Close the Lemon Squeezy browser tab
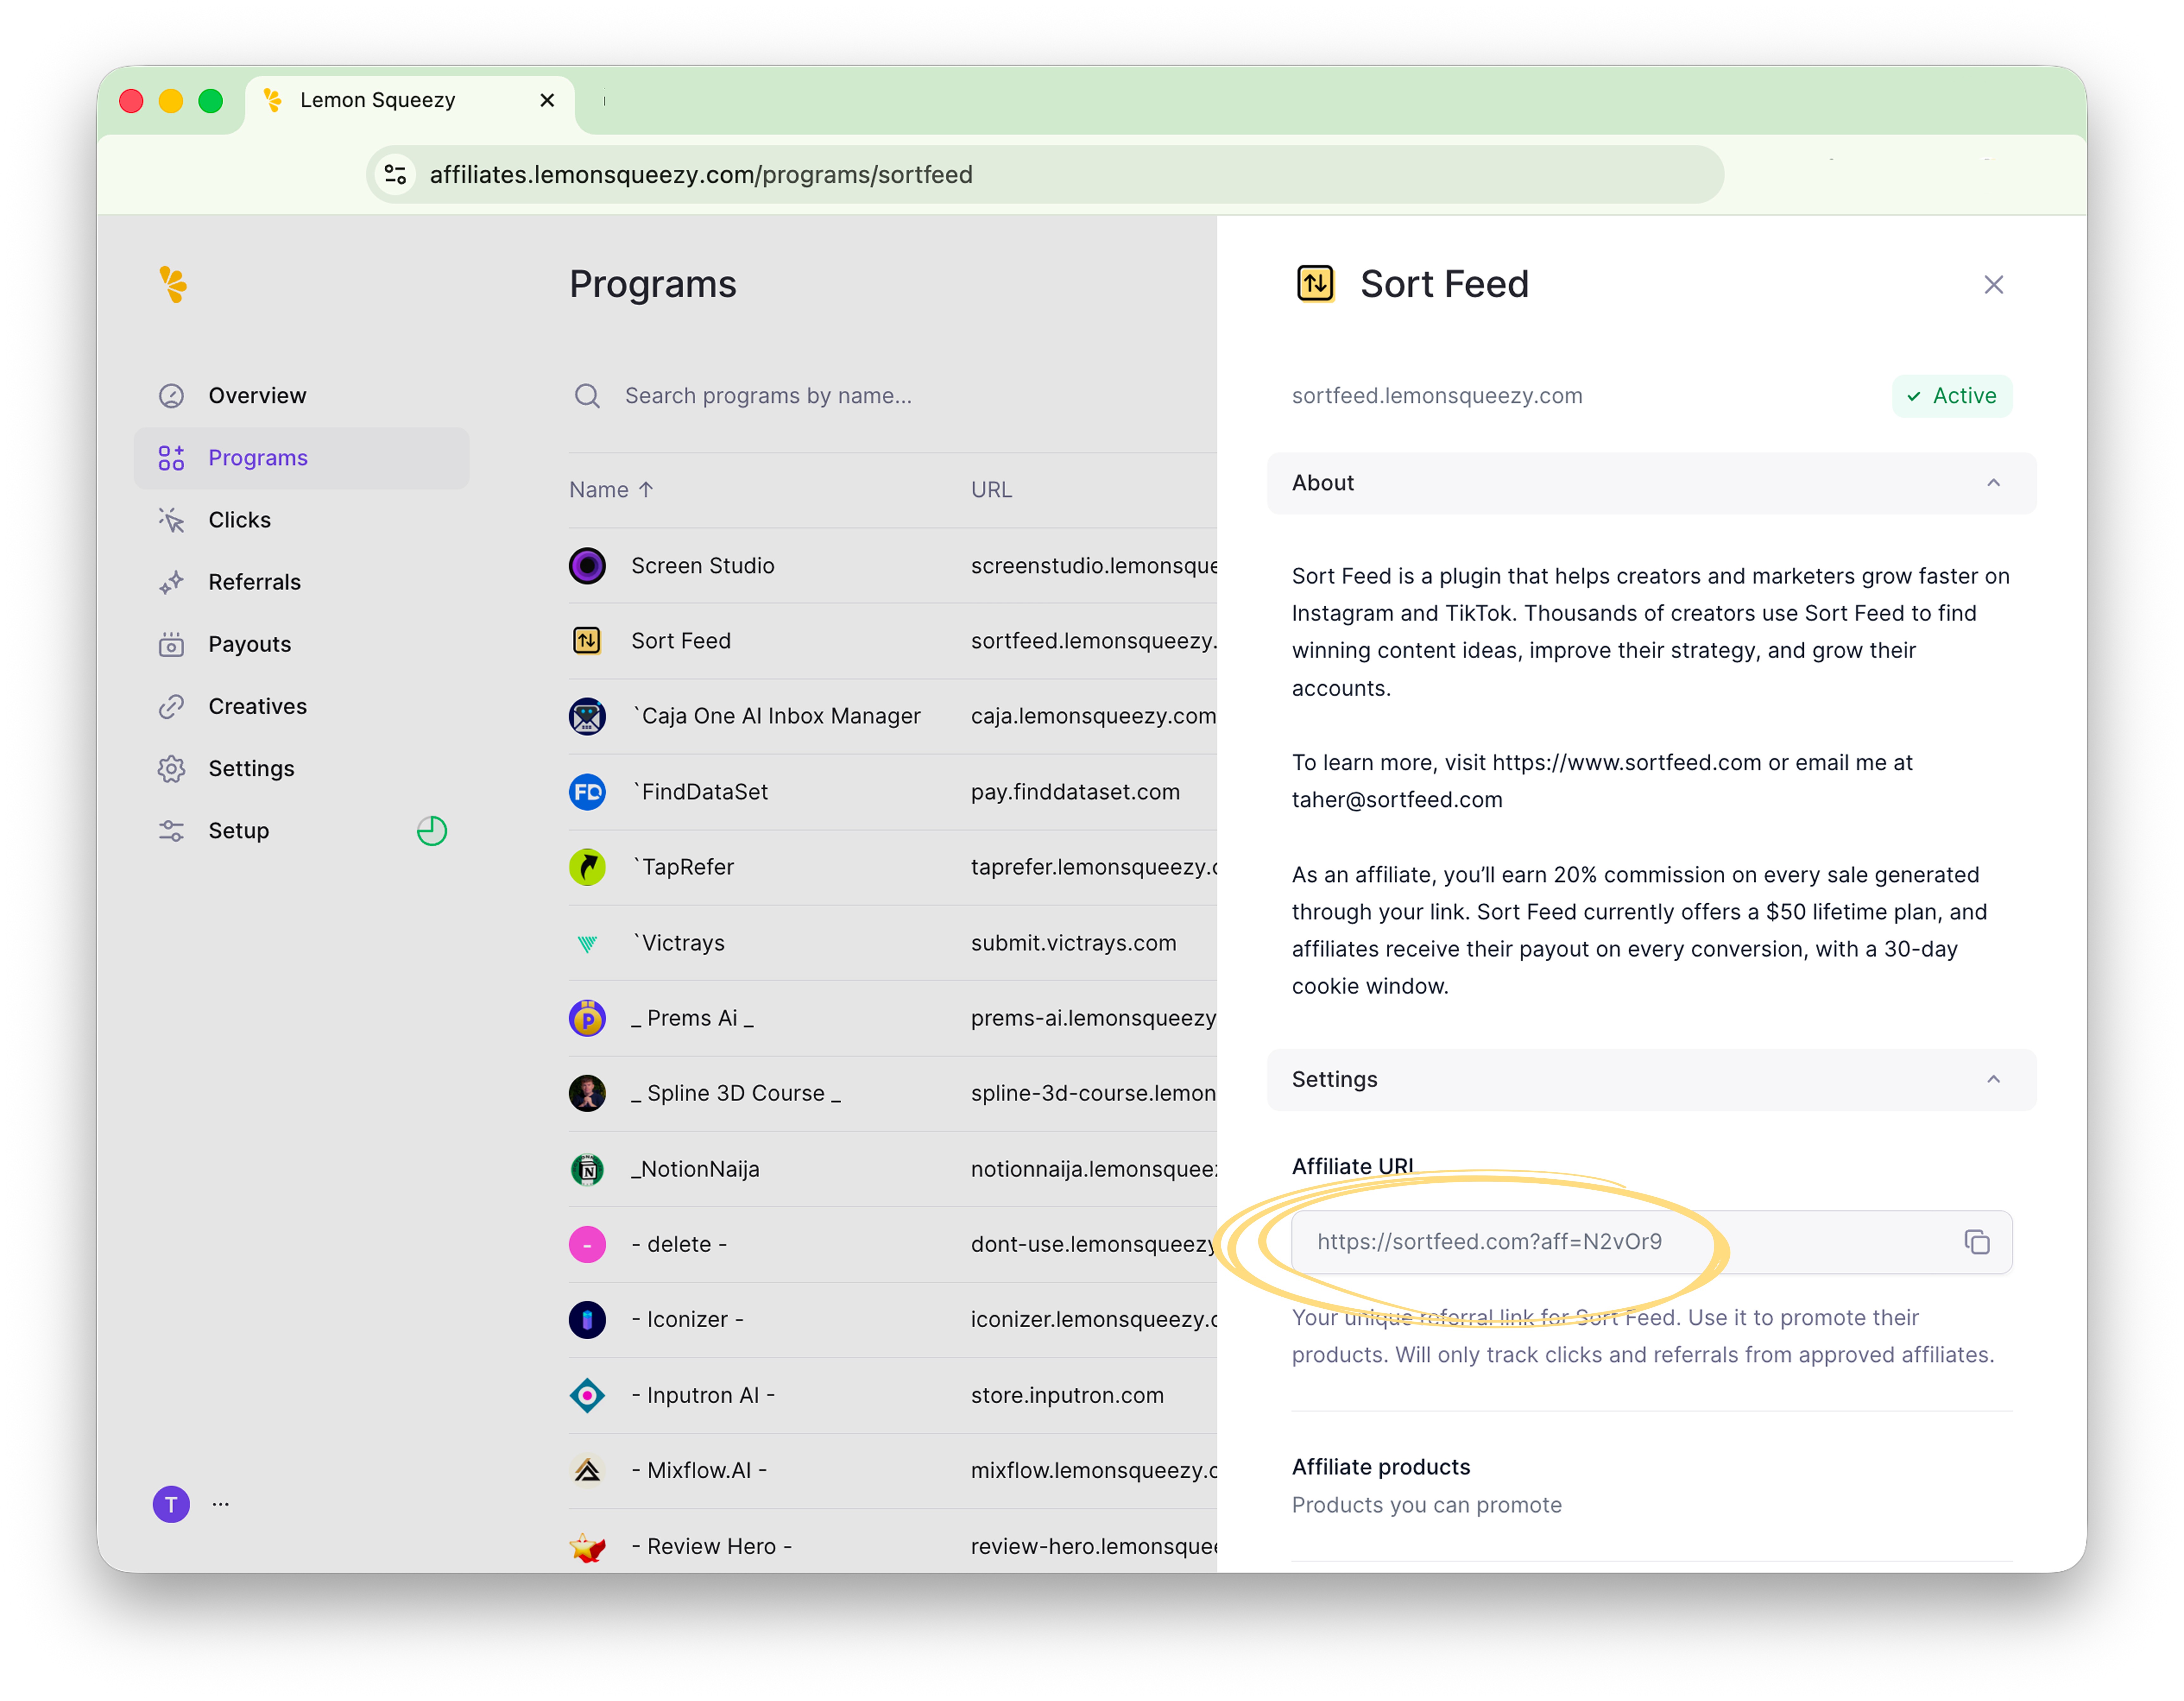The image size is (2184, 1701). [547, 100]
